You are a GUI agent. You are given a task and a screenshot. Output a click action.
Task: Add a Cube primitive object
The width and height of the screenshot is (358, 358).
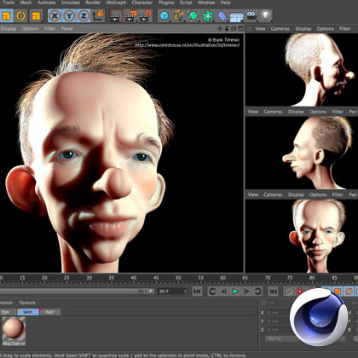(x=165, y=15)
